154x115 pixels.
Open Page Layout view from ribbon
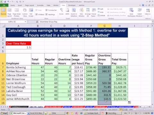(9, 12)
